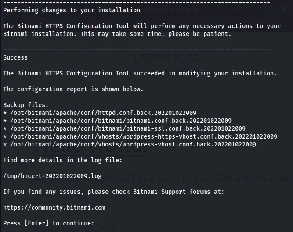Click the "Backup files:" label
Screen dimensions: 293x232
[x=26, y=105]
